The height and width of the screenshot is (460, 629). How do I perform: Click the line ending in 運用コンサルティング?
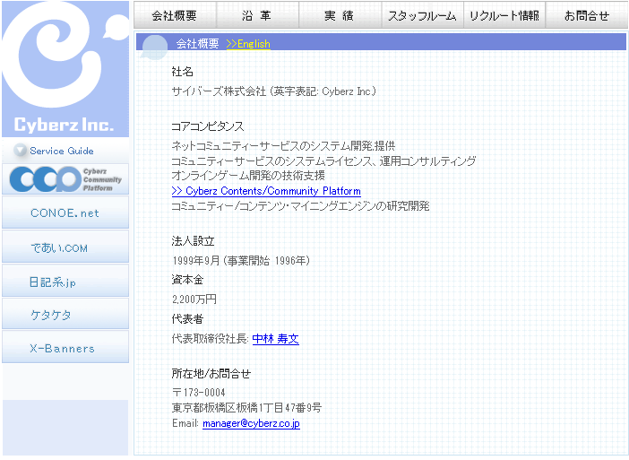click(323, 161)
